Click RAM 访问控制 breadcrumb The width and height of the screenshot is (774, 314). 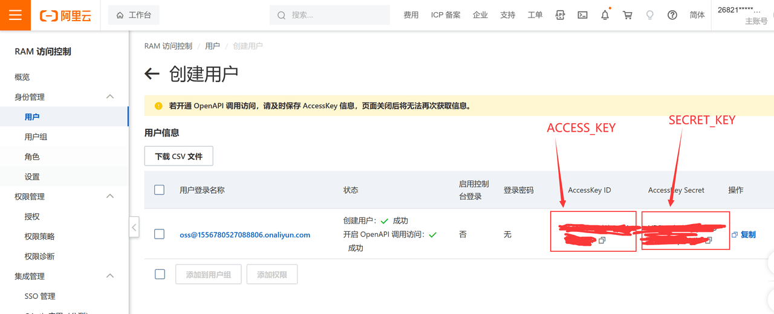click(168, 46)
